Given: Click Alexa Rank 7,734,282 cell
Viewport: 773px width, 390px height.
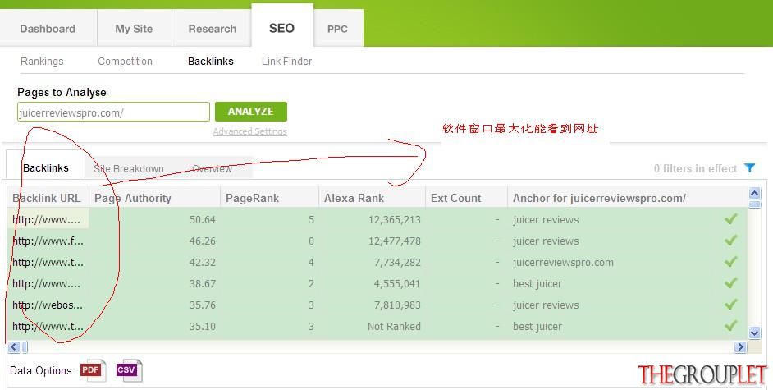Looking at the screenshot, I should 397,262.
